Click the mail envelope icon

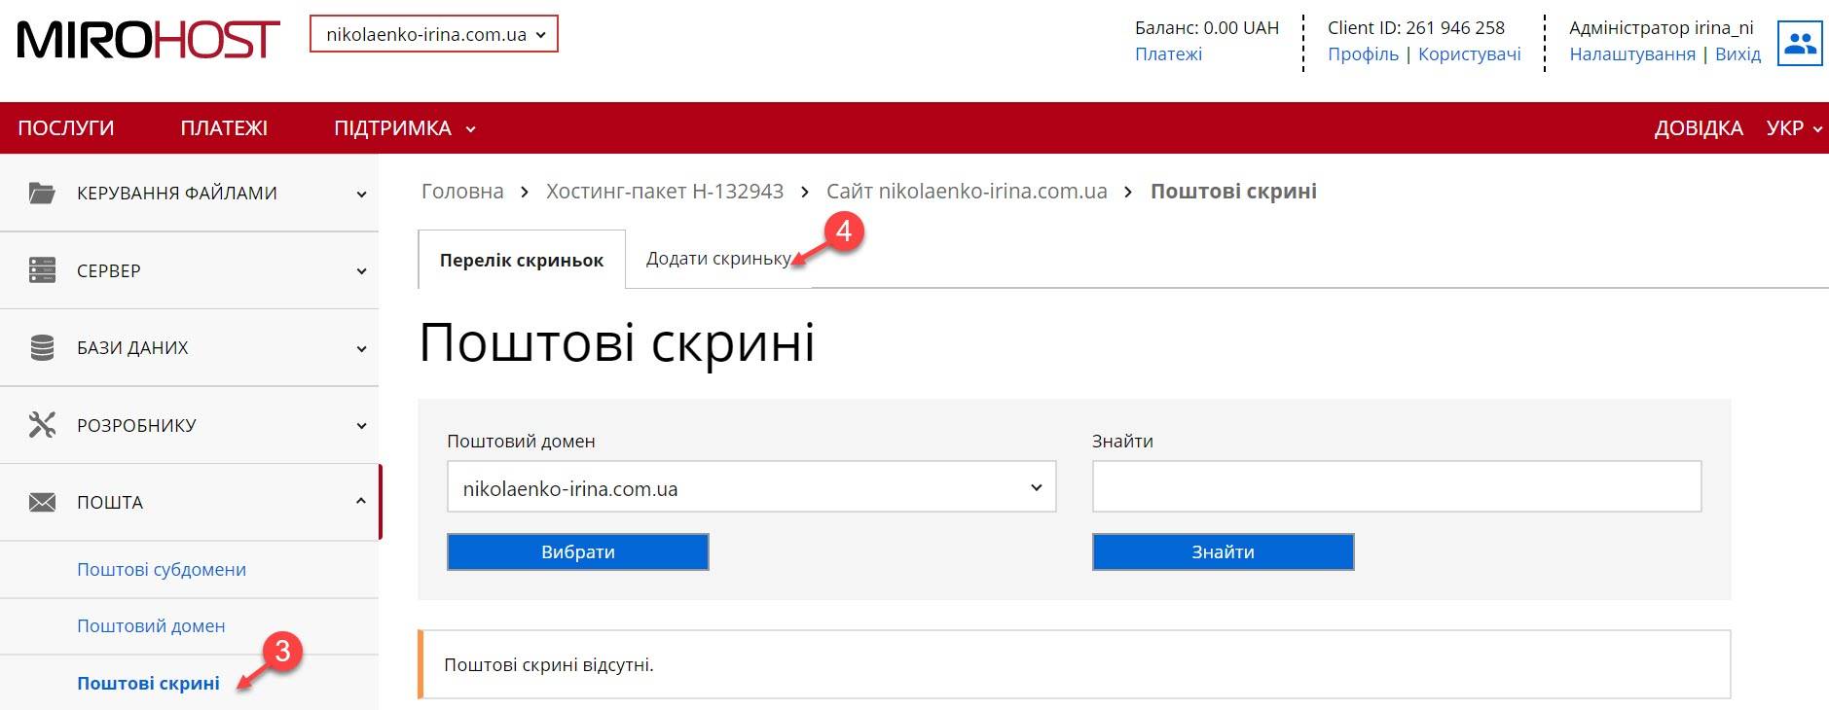[x=42, y=502]
